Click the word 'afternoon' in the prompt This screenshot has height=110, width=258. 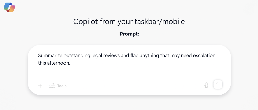(x=58, y=63)
